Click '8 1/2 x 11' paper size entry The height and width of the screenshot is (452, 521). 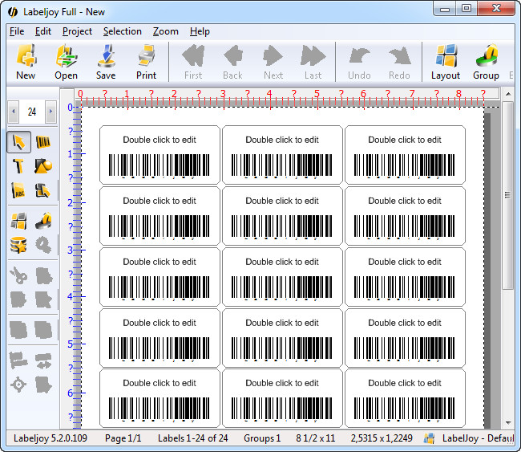click(316, 438)
